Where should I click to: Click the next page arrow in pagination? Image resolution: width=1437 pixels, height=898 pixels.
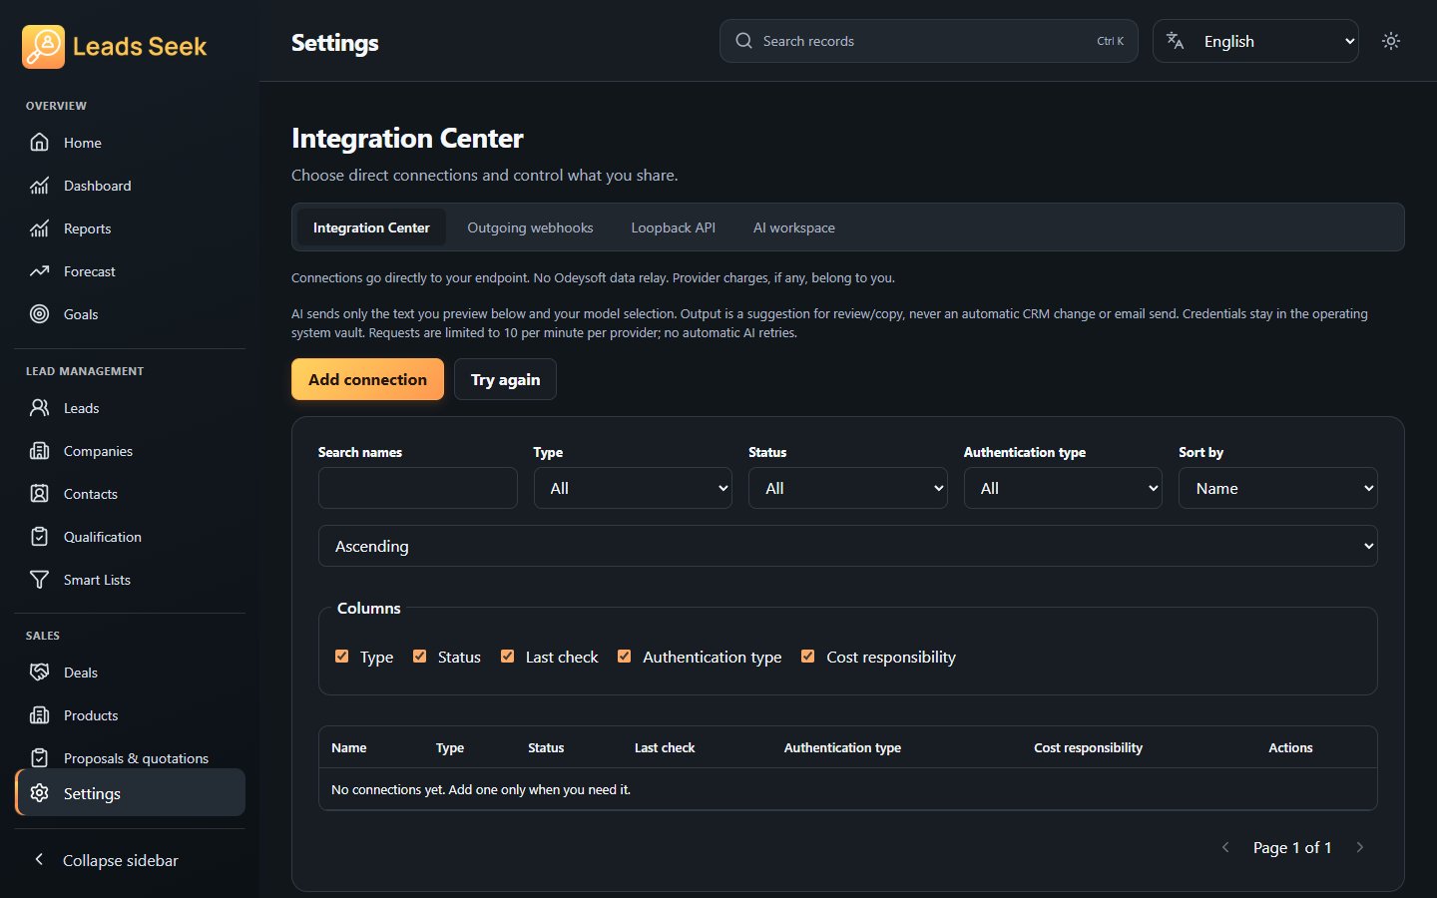click(1359, 847)
